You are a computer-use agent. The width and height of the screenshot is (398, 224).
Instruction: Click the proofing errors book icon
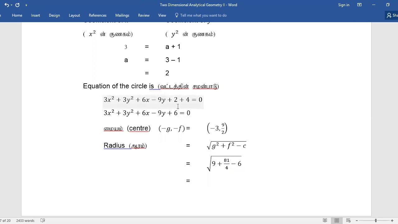[43, 221]
